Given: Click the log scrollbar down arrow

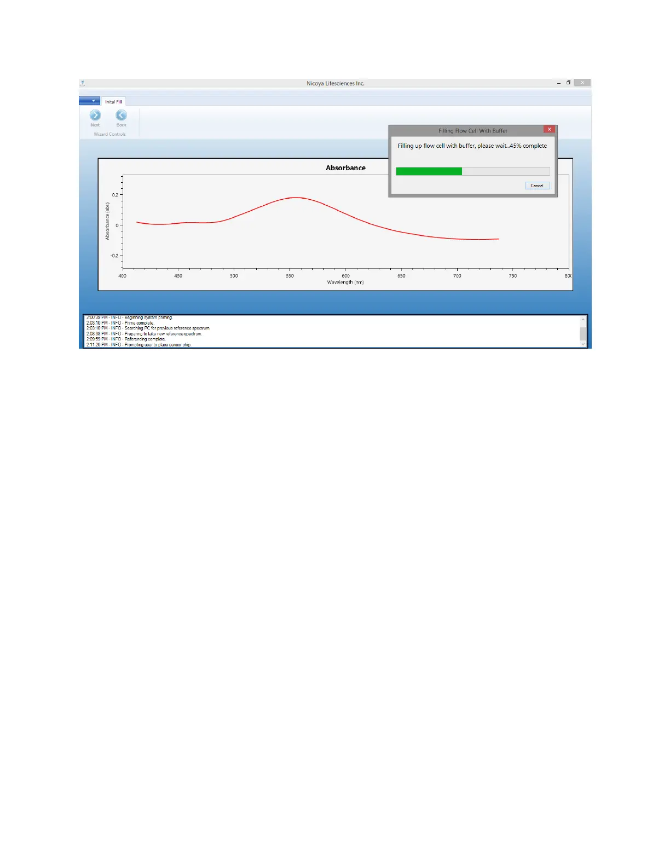Looking at the screenshot, I should [583, 344].
